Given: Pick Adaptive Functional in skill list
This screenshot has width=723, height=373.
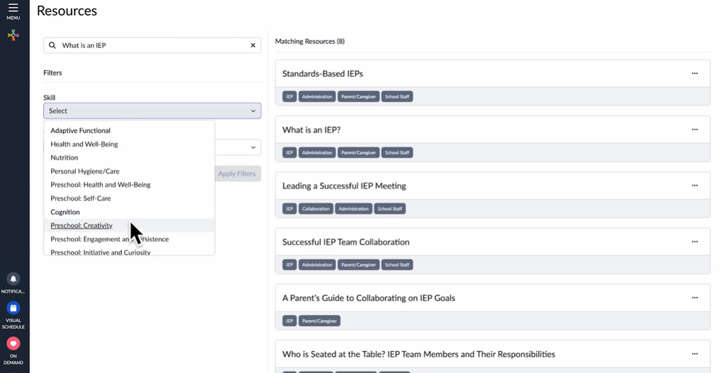Looking at the screenshot, I should click(x=80, y=130).
